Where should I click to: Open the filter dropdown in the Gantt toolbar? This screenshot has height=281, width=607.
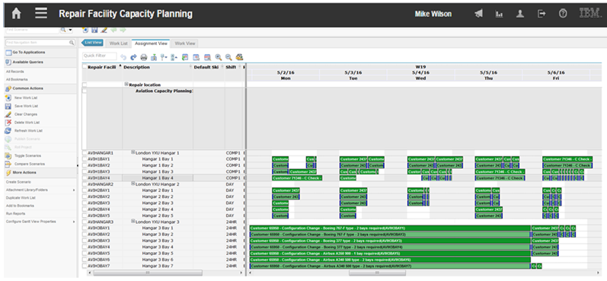click(165, 57)
